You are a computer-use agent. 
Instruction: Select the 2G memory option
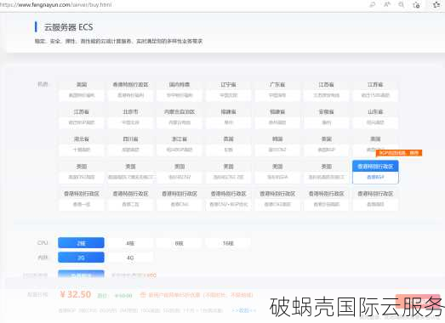click(81, 258)
